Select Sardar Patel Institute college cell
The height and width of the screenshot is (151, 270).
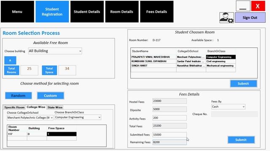[x=191, y=61]
